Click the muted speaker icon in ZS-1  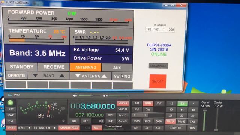(105, 96)
